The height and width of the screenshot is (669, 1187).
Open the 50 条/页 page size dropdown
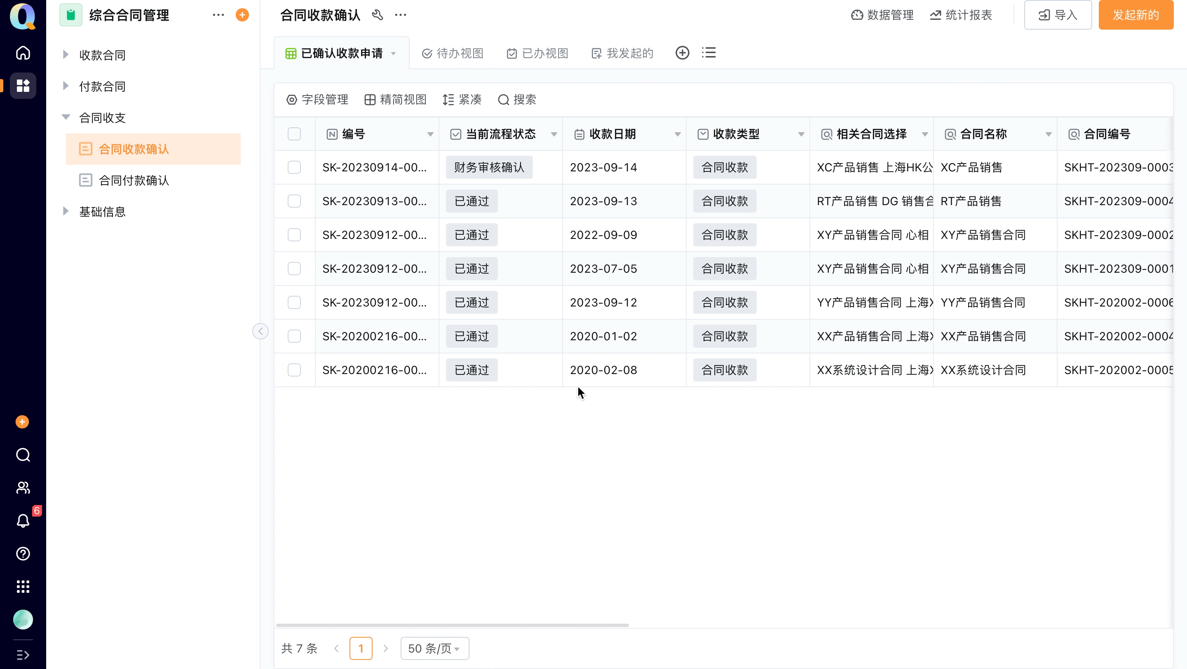pos(434,648)
